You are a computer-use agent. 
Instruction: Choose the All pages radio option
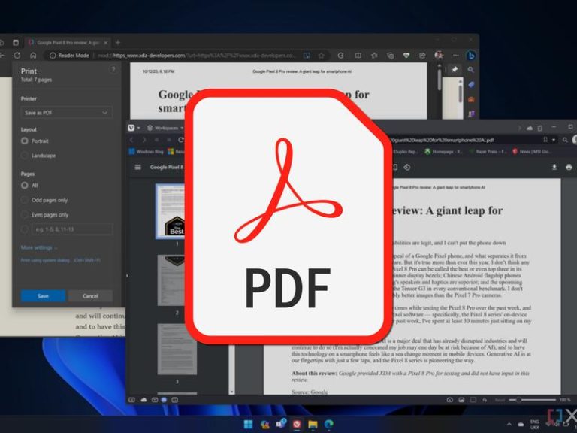(25, 186)
